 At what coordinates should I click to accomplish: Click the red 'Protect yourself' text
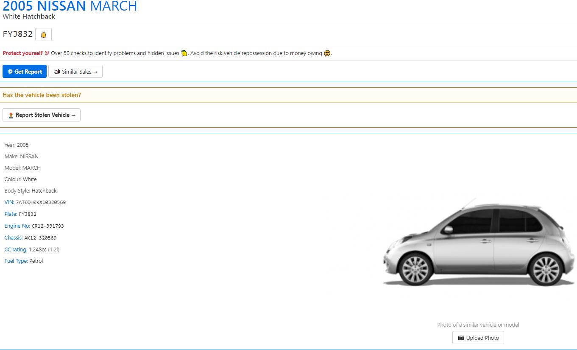(22, 53)
